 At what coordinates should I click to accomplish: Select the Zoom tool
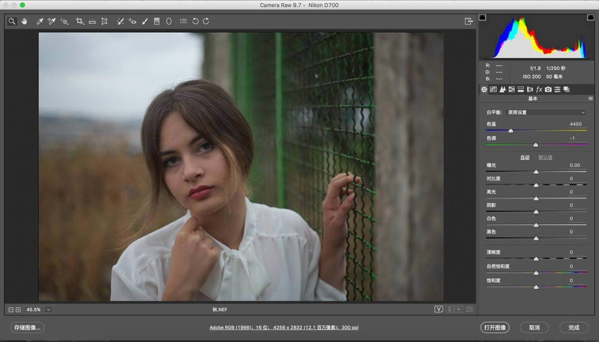pos(12,21)
